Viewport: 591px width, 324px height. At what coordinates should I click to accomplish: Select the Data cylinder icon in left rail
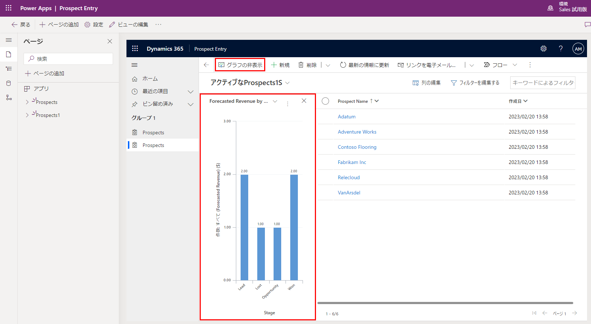coord(9,83)
